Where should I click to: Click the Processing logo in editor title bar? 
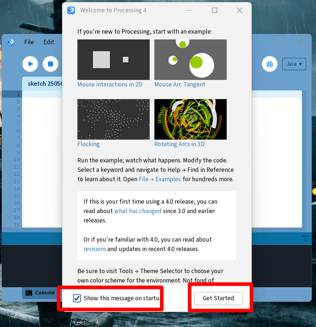point(10,42)
